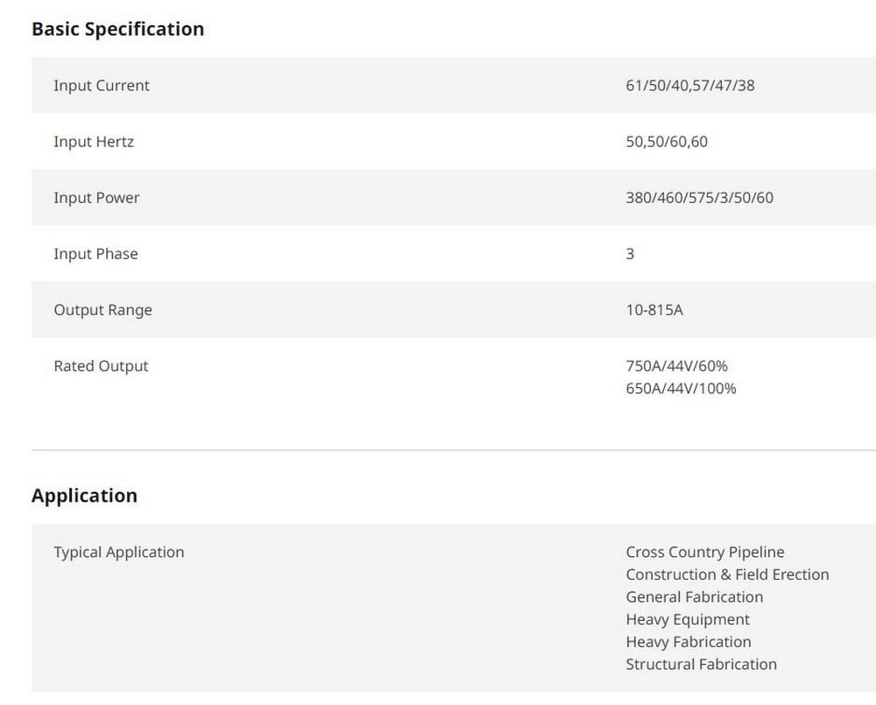This screenshot has width=876, height=705.
Task: Select the Typical Application label
Action: (119, 553)
